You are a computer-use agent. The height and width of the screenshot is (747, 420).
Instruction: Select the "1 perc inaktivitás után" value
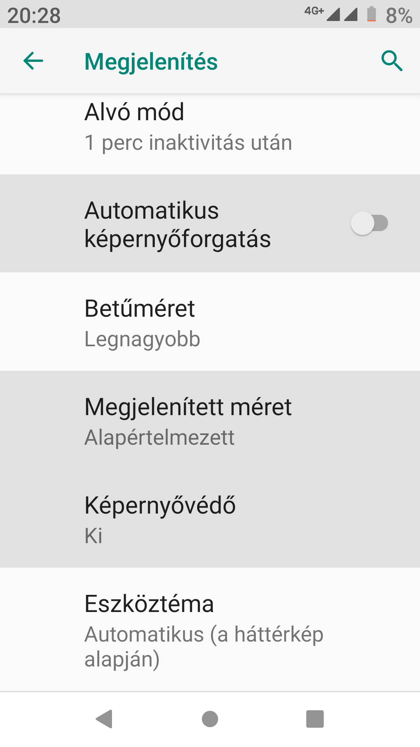188,142
